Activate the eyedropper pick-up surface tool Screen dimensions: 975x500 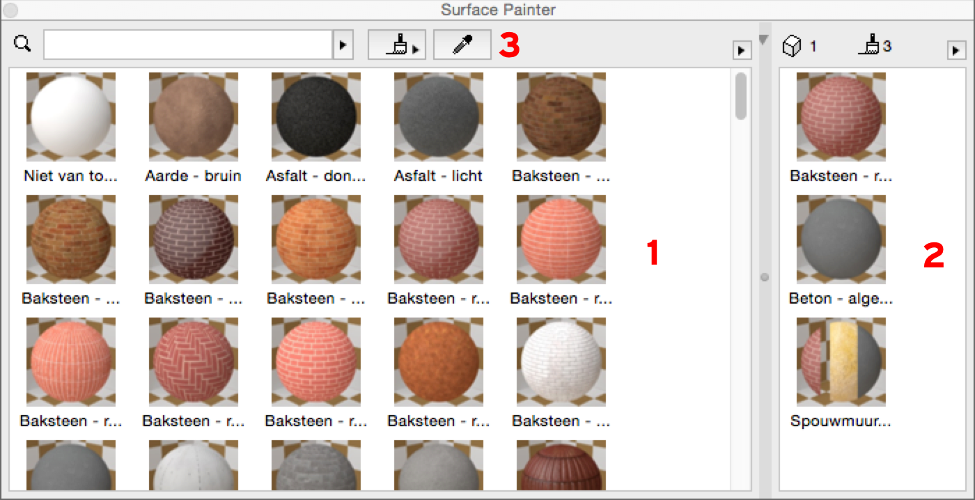point(462,45)
